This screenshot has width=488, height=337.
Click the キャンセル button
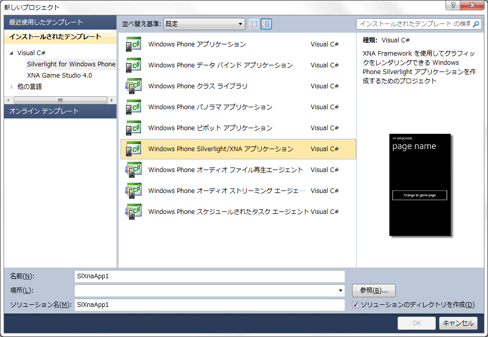pos(458,323)
